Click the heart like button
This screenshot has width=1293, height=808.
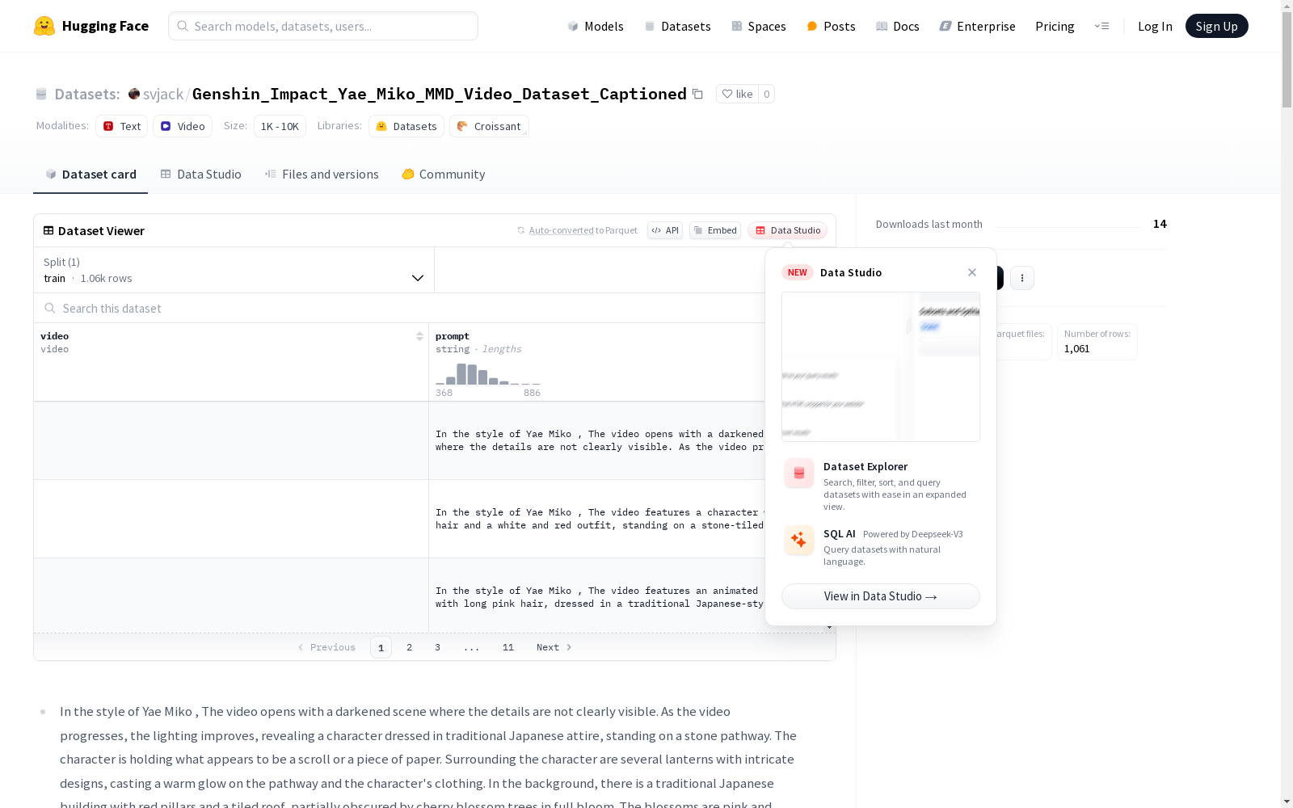pyautogui.click(x=737, y=94)
